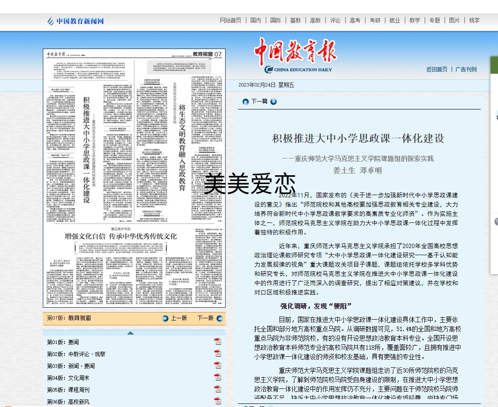Download the PDF for 第01版 要闻
Viewport: 498px width, 407px height.
point(218,341)
